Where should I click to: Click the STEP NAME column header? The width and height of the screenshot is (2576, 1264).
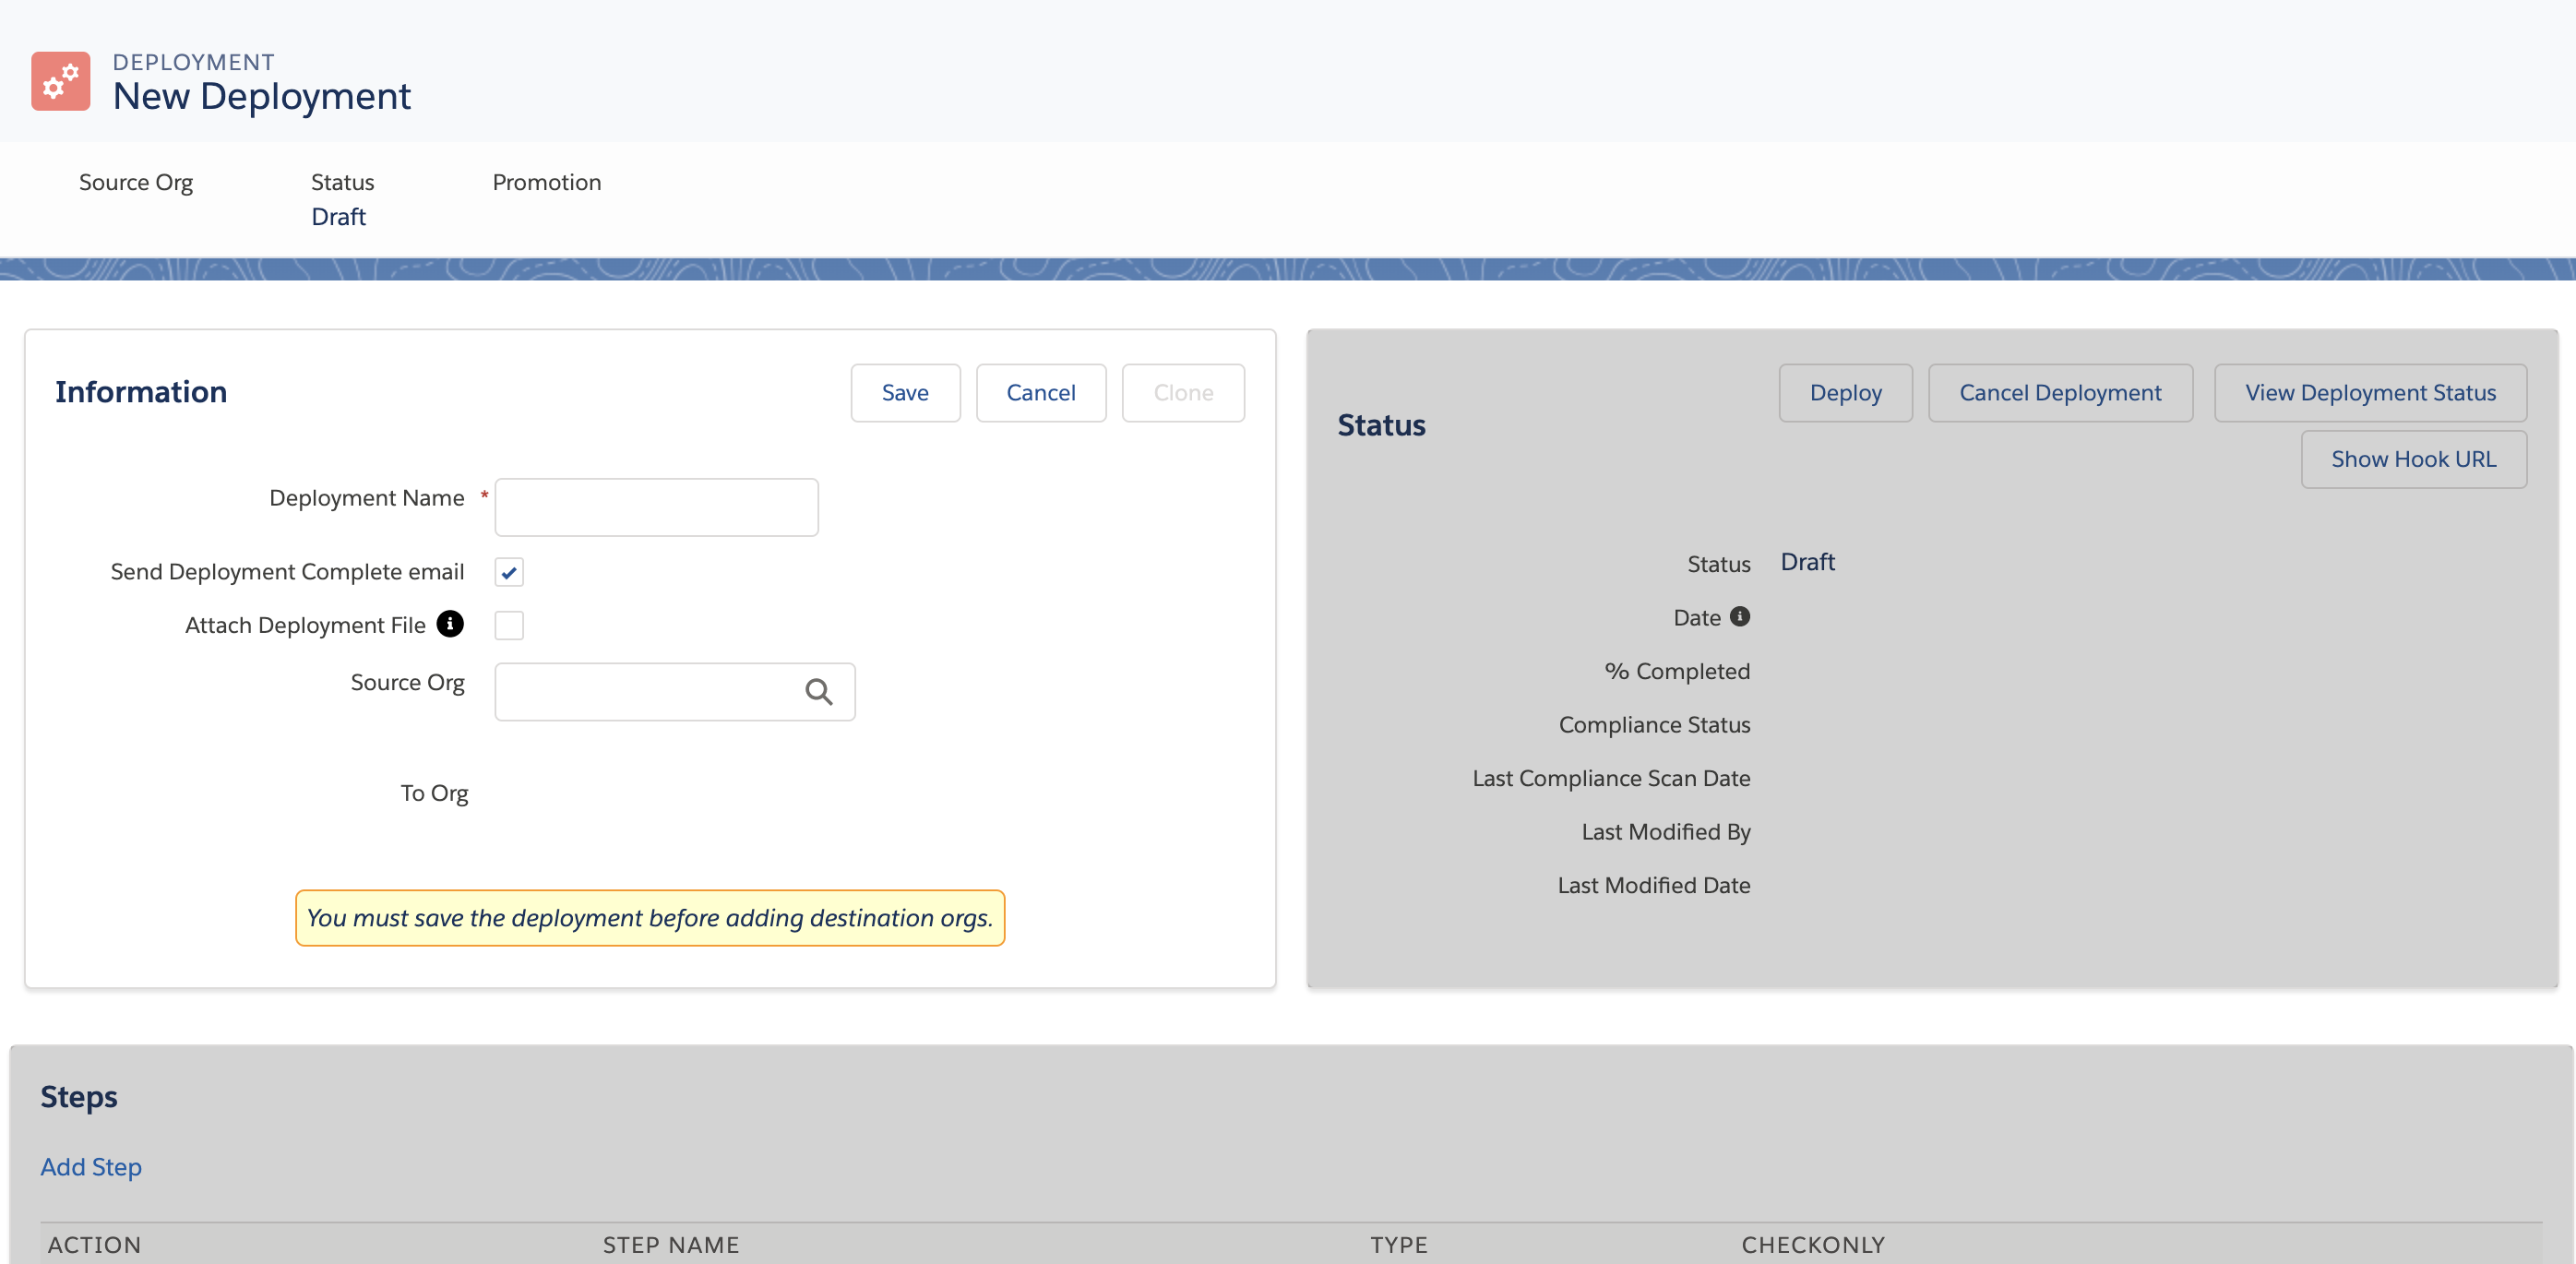click(670, 1245)
